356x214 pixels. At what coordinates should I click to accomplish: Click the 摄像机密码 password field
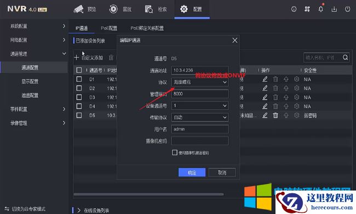point(200,141)
